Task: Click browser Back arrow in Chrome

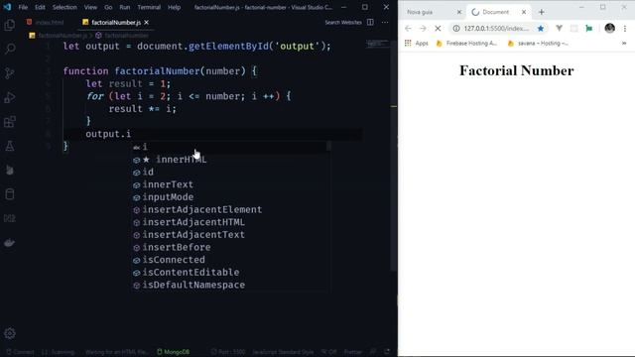Action: point(408,29)
